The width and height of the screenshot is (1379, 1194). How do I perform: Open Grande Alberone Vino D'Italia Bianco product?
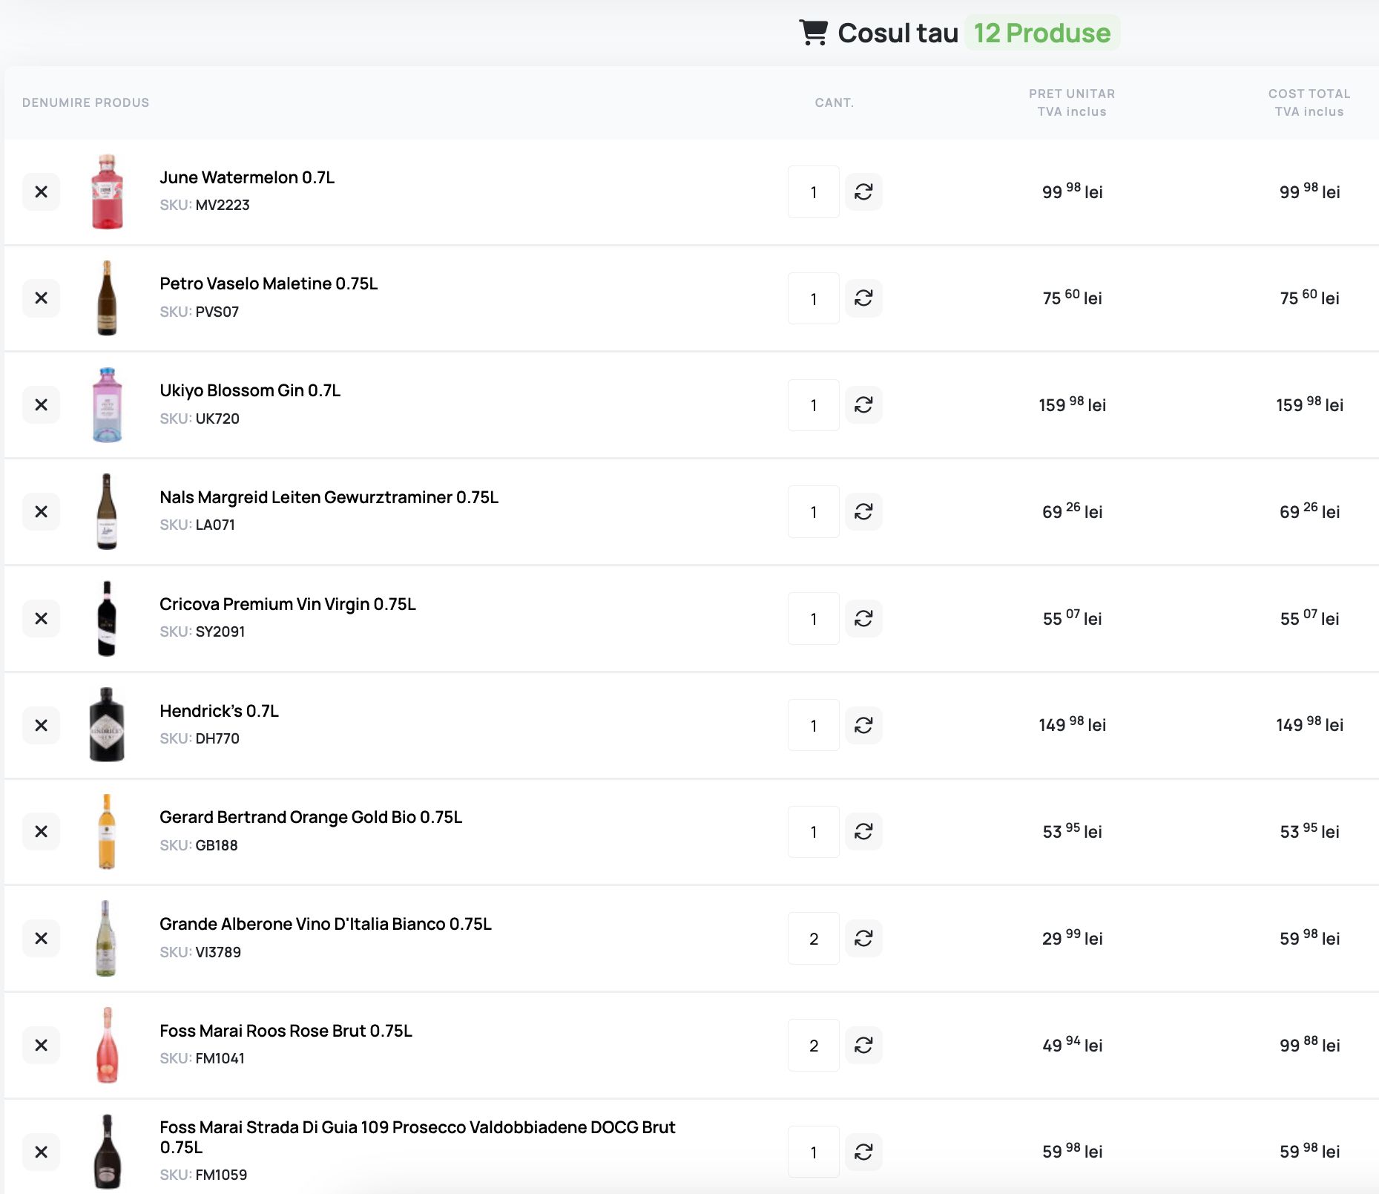tap(326, 924)
